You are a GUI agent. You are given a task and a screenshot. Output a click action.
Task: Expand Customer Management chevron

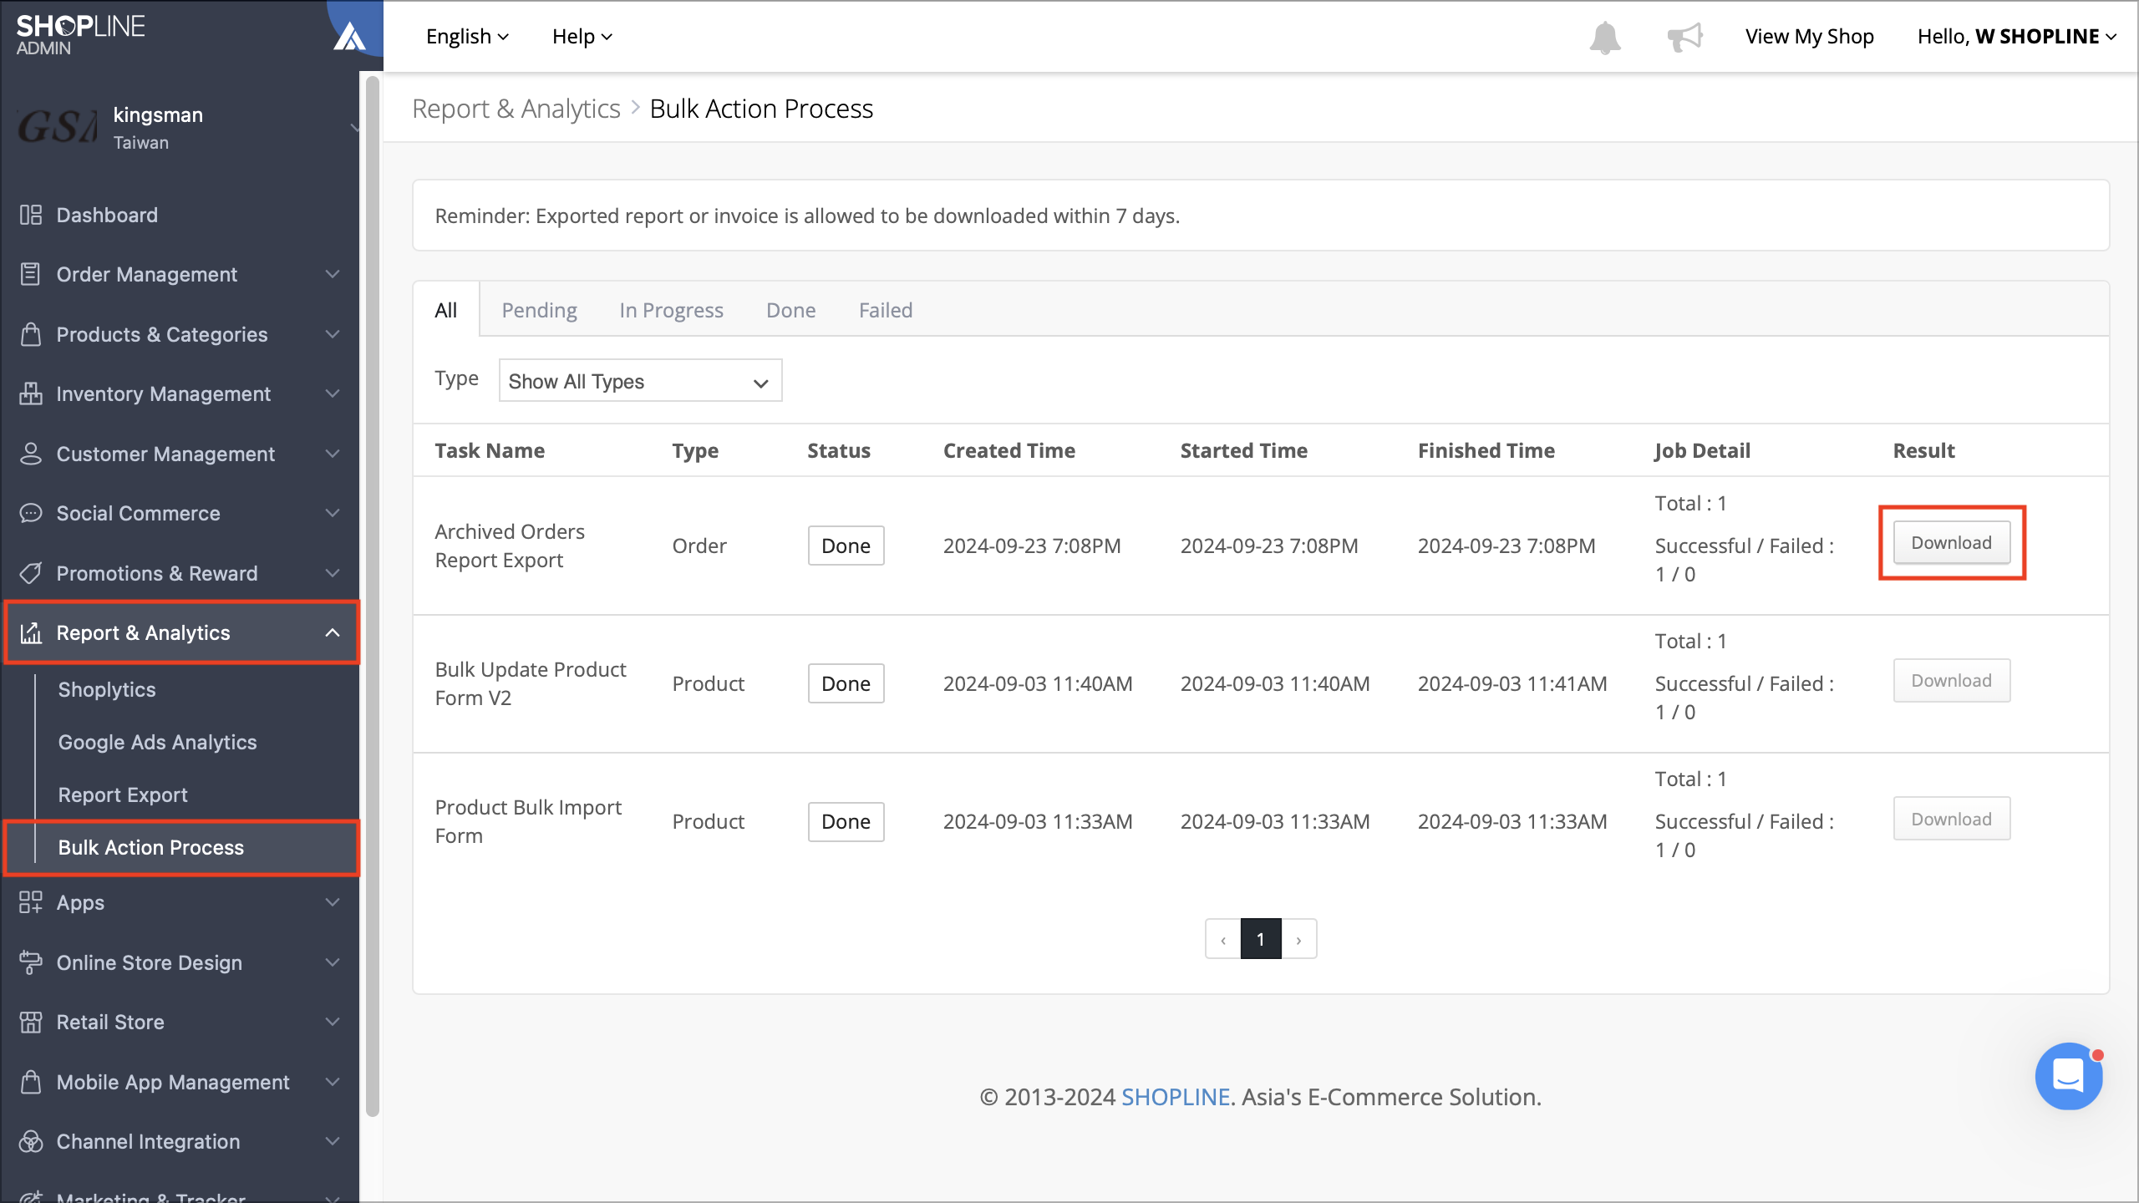pos(333,454)
